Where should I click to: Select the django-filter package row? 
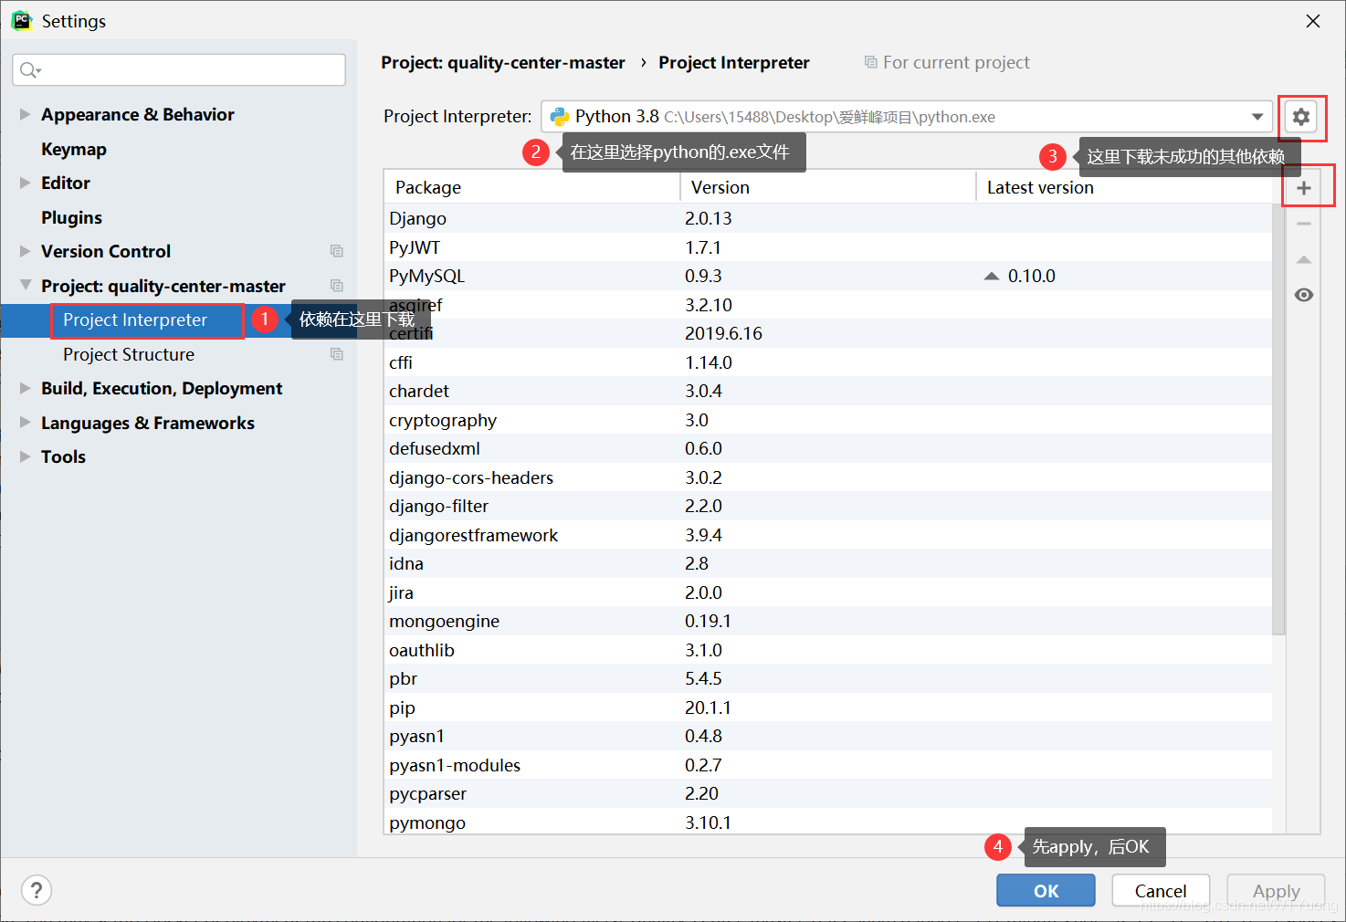828,506
